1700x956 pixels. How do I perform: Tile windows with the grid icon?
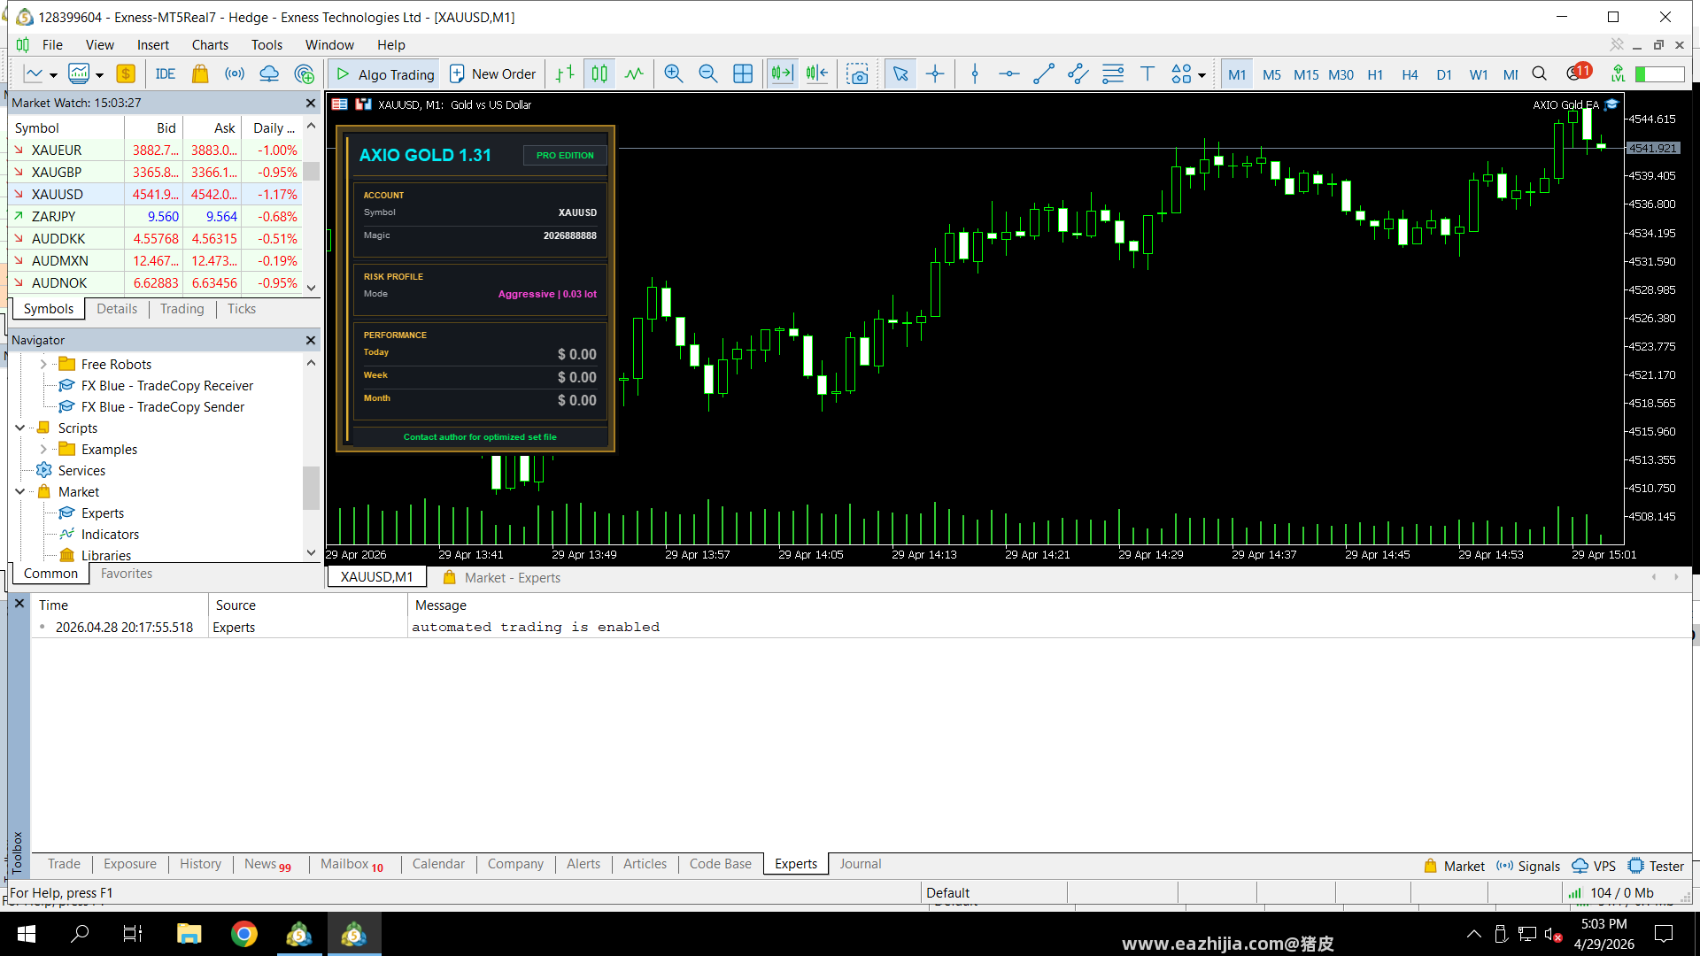click(x=743, y=74)
